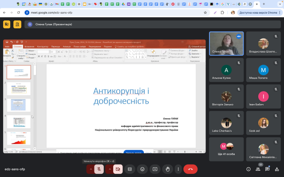Select Олена Гулак's video tile
The height and width of the screenshot is (177, 284).
coord(226,43)
